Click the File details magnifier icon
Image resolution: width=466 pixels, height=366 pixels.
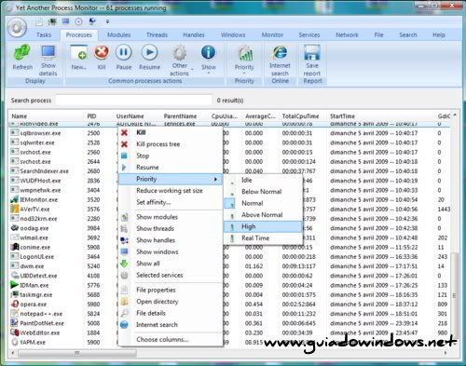(124, 313)
